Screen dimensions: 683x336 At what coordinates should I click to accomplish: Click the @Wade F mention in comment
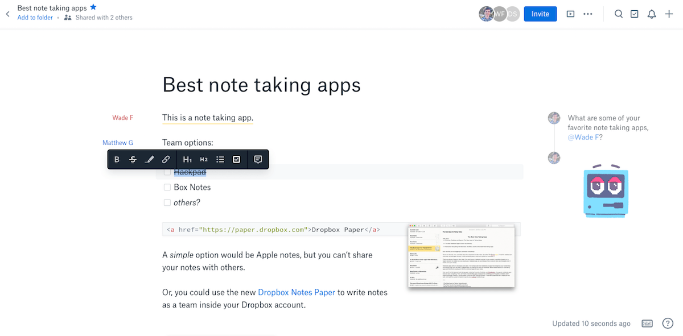point(583,138)
